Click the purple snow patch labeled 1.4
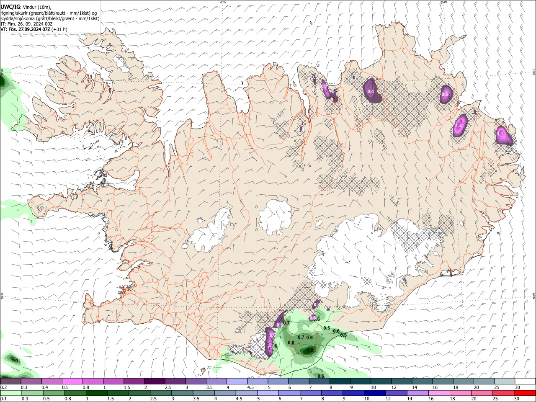This screenshot has width=536, height=402. (x=459, y=125)
